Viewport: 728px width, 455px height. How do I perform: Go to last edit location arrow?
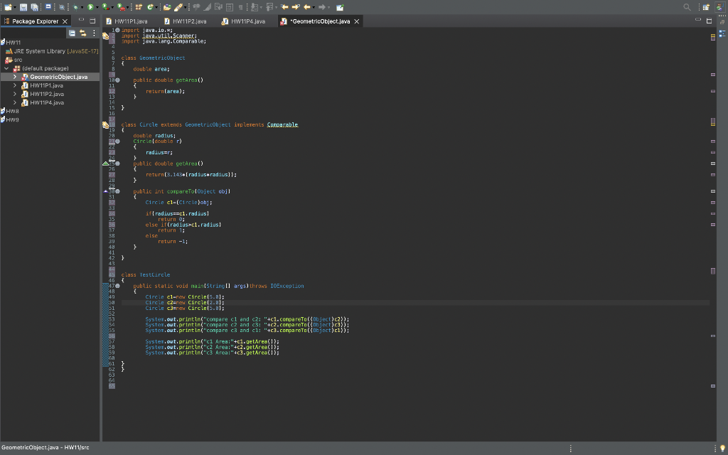[284, 7]
